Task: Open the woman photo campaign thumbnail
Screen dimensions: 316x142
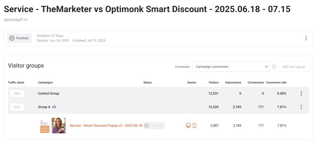Action: [59, 126]
